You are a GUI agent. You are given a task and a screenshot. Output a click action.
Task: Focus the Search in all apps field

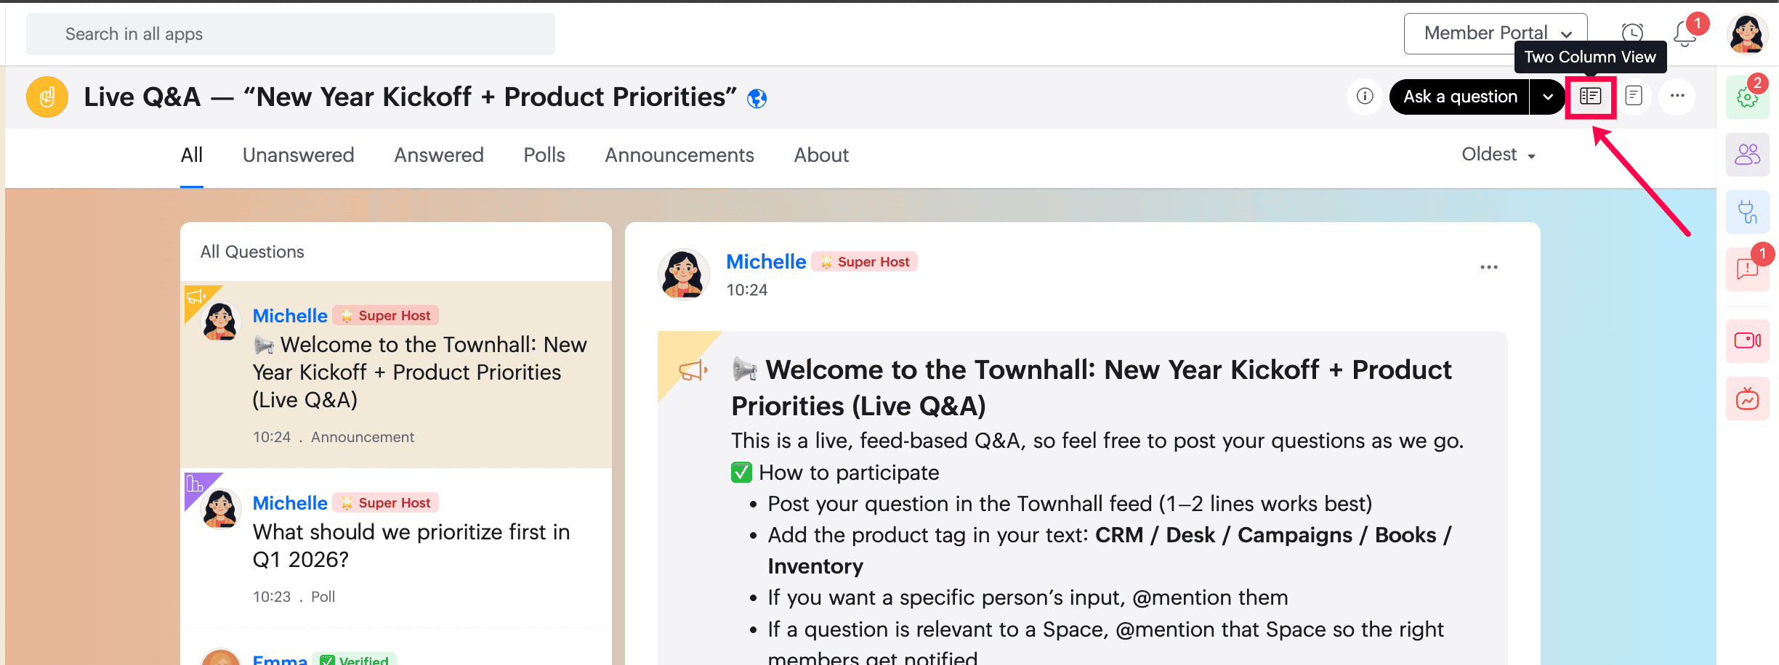[291, 34]
